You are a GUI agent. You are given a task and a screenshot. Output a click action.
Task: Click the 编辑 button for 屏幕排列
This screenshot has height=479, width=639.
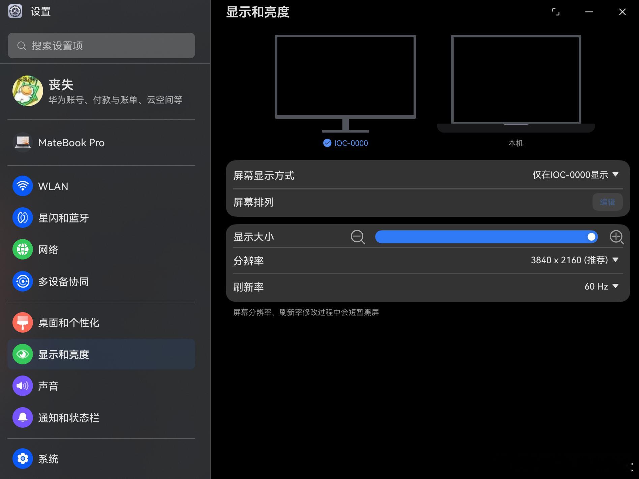click(x=607, y=202)
